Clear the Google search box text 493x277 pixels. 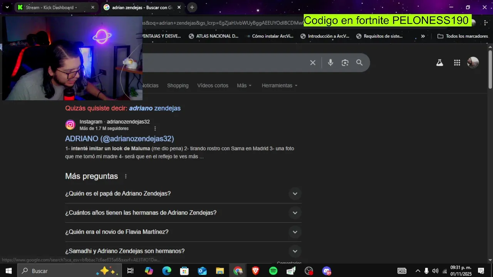pyautogui.click(x=313, y=63)
